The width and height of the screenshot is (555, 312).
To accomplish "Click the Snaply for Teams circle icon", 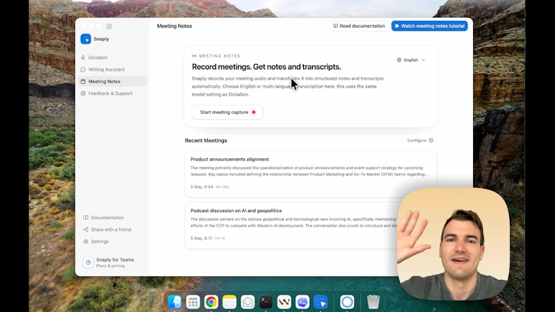I will 88,263.
